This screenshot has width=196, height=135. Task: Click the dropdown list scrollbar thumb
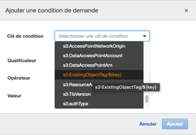pyautogui.click(x=146, y=99)
